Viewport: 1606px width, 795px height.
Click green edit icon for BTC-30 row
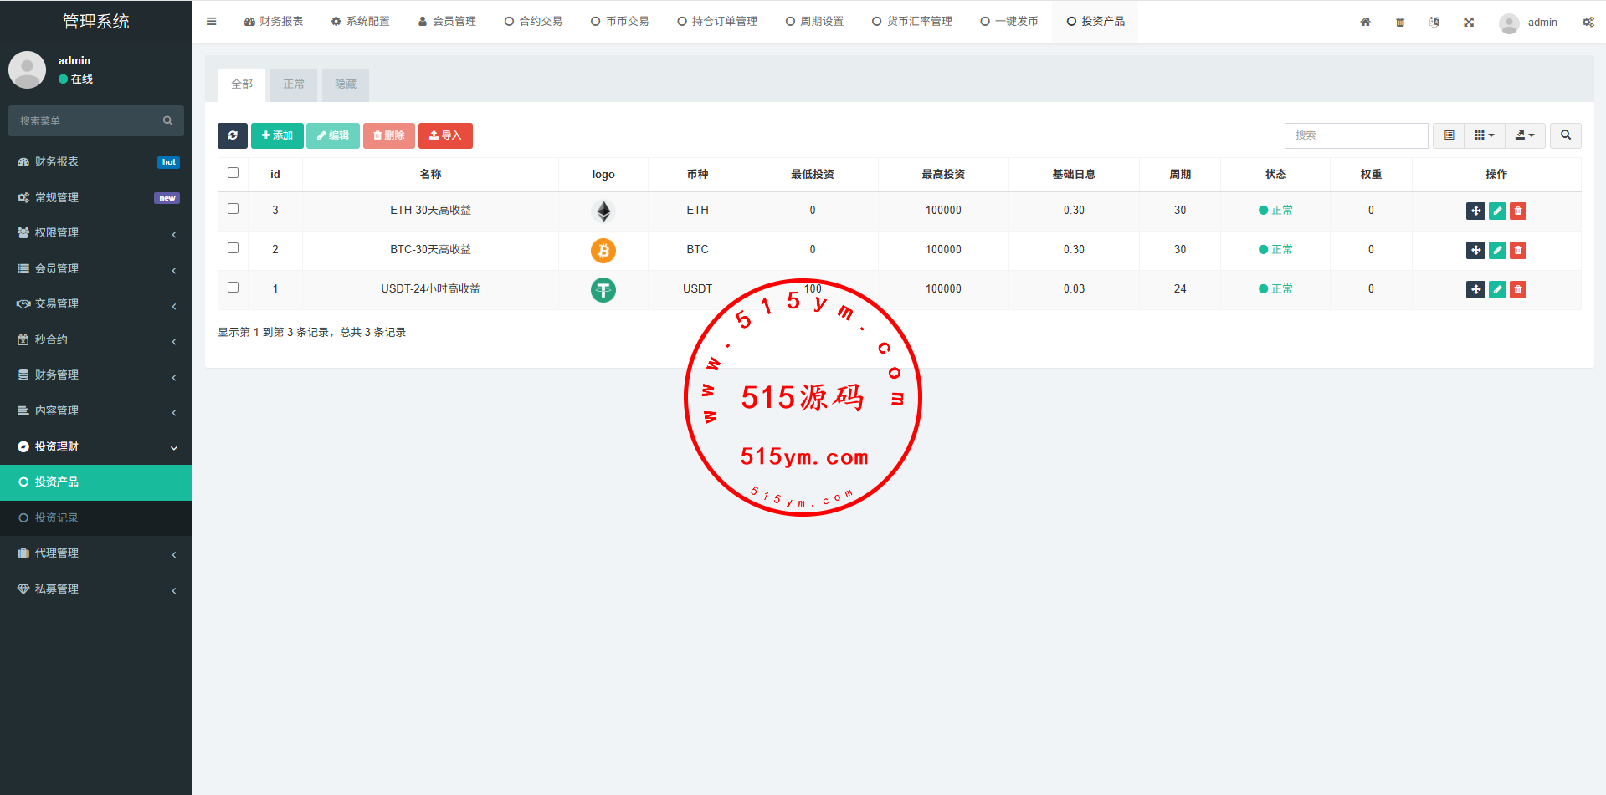(1497, 250)
